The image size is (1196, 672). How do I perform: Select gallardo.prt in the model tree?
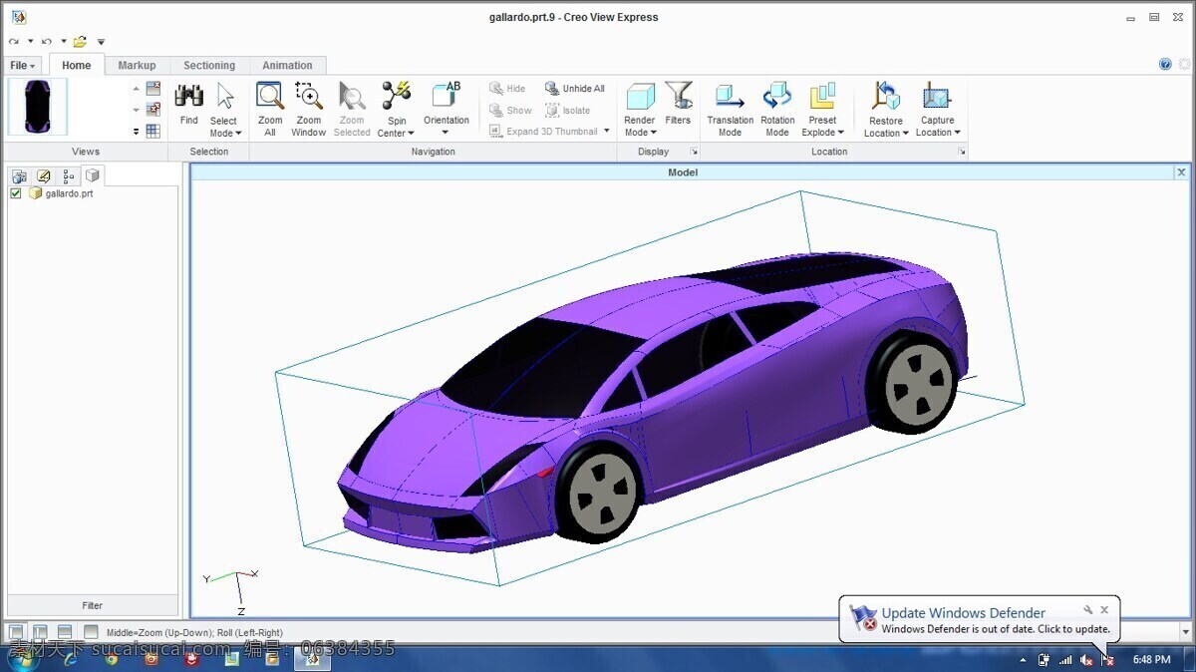click(69, 193)
